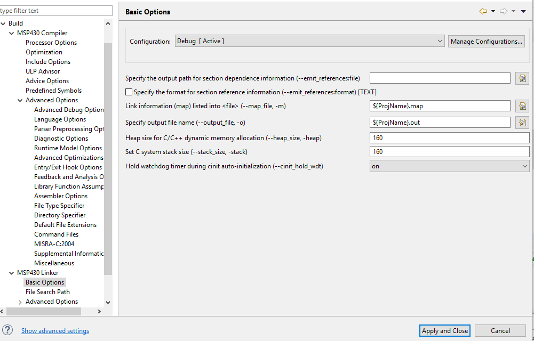Select Supplemental Information tree item
Viewport: 534px width, 341px height.
point(69,254)
